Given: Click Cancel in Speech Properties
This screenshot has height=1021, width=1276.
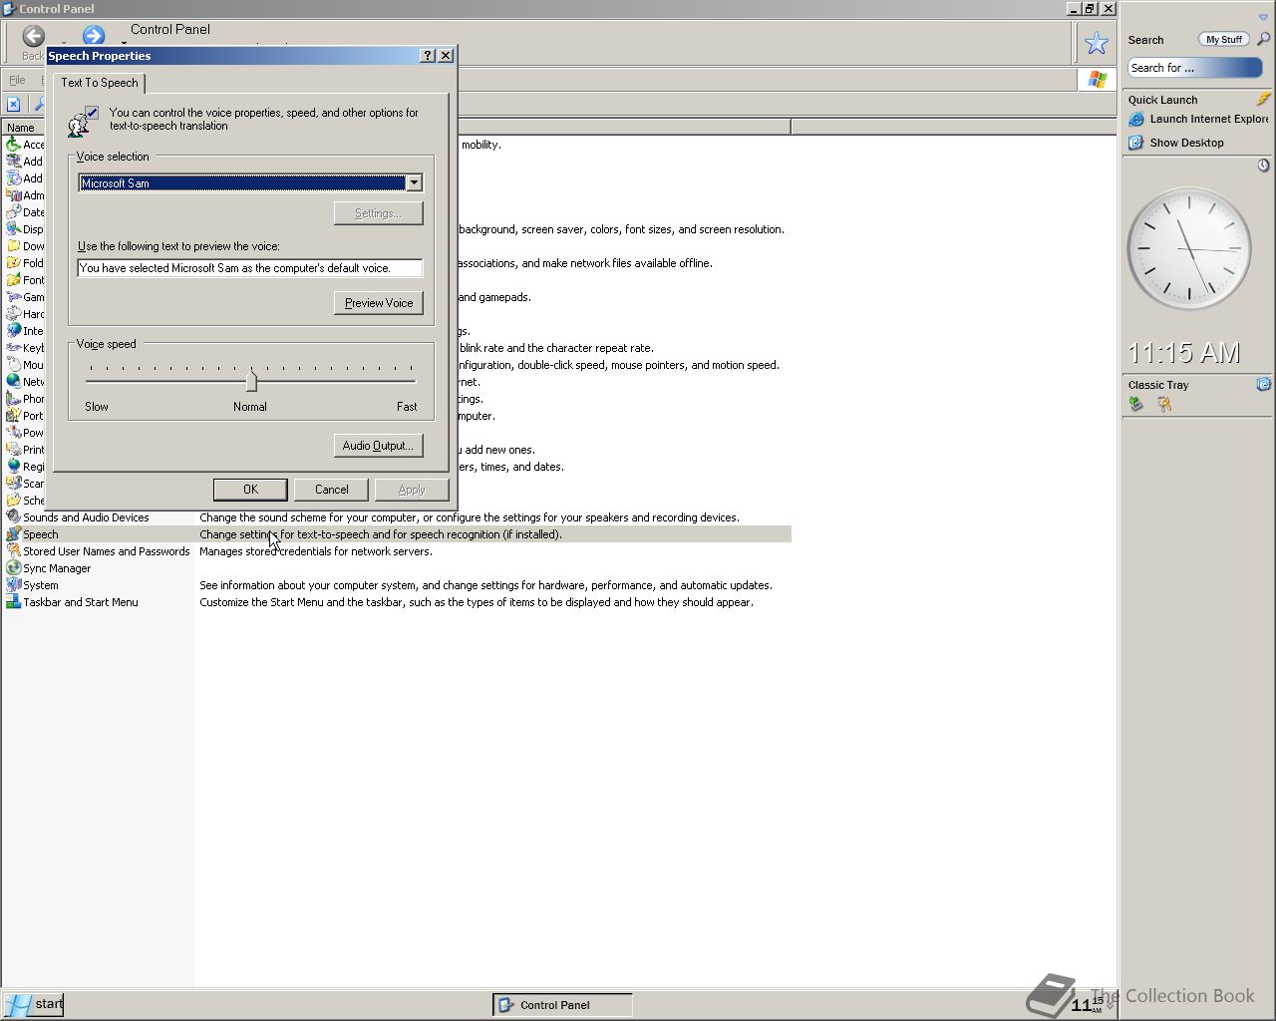Looking at the screenshot, I should pyautogui.click(x=332, y=490).
